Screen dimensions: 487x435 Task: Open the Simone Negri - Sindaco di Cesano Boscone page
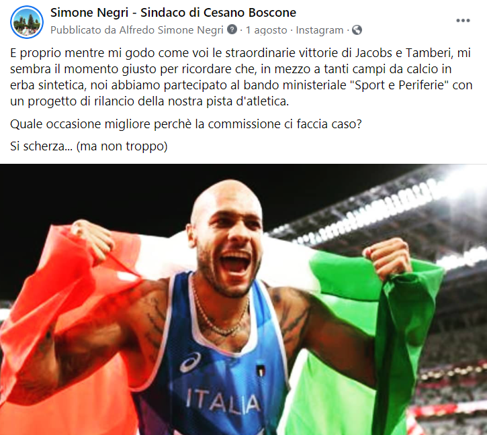(173, 13)
